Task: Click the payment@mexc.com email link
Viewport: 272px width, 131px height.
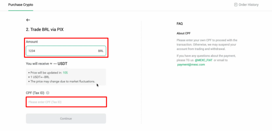Action: point(191,65)
